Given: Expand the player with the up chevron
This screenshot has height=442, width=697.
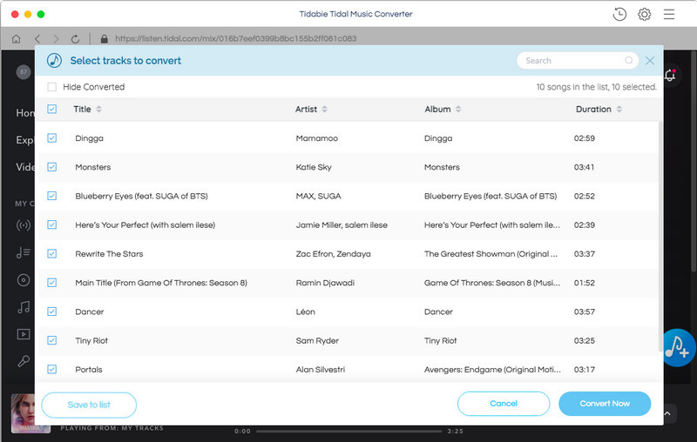Looking at the screenshot, I should pyautogui.click(x=667, y=413).
